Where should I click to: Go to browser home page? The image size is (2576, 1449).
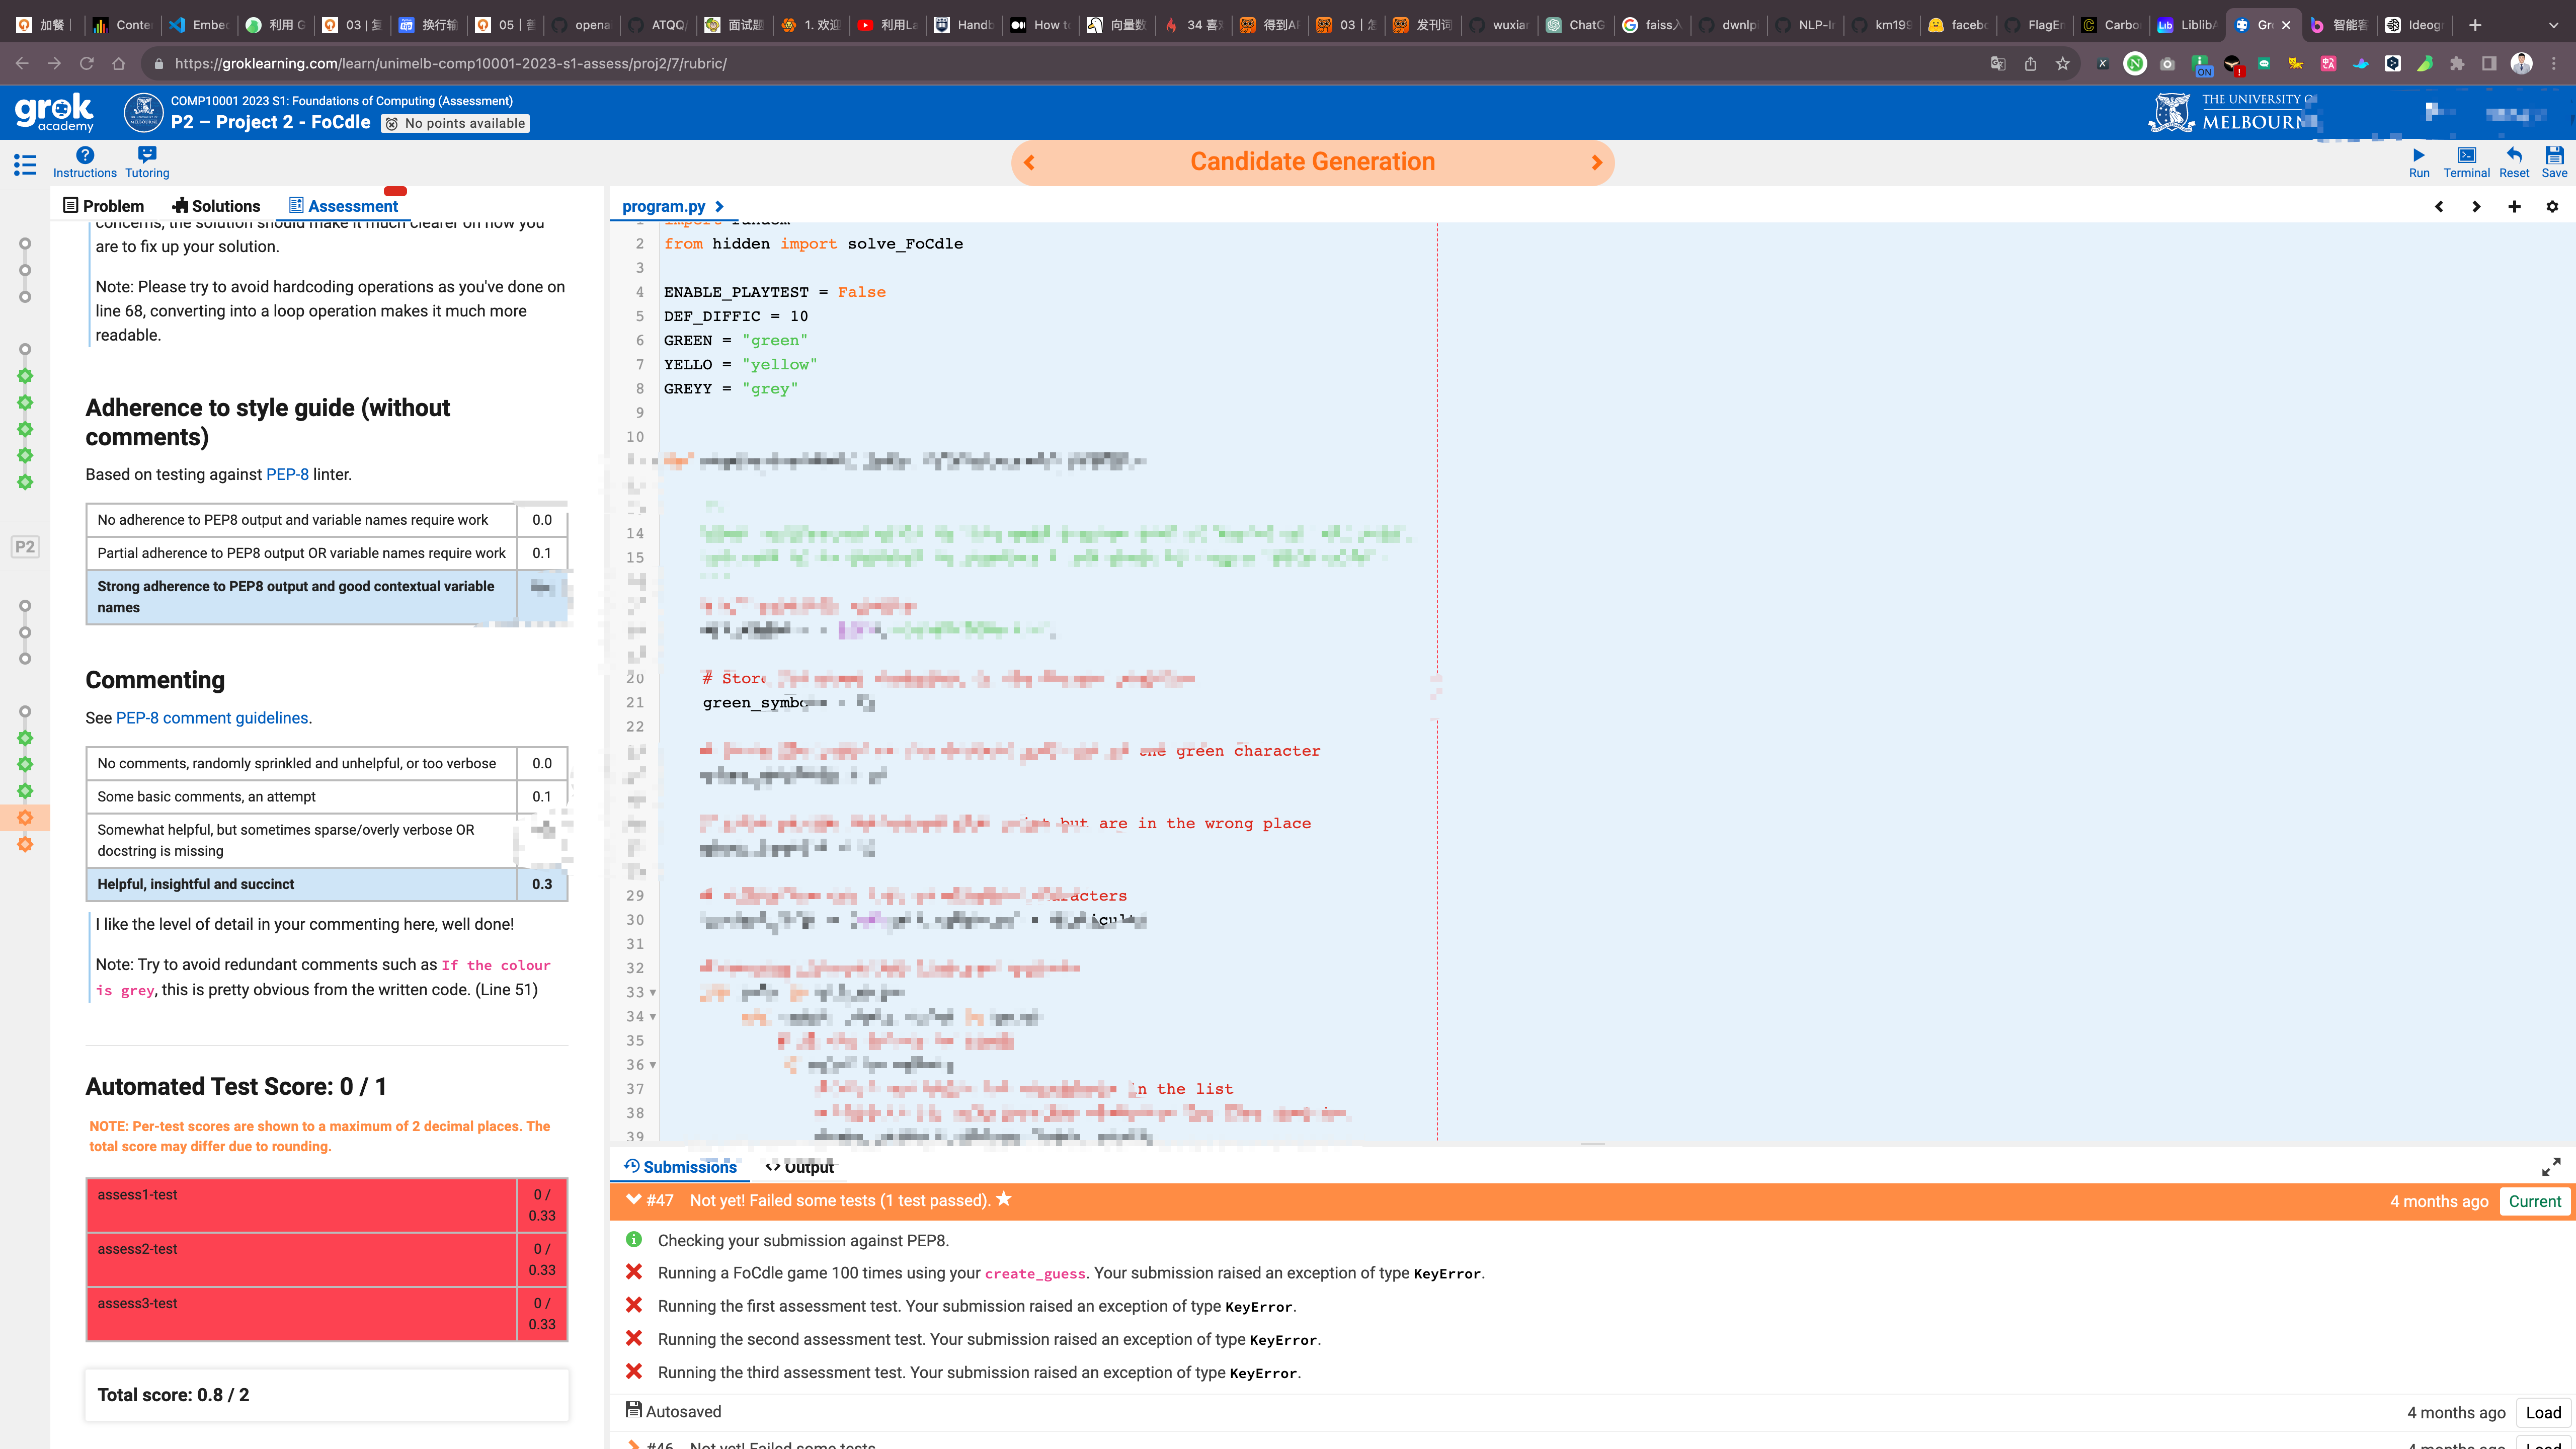(x=119, y=64)
